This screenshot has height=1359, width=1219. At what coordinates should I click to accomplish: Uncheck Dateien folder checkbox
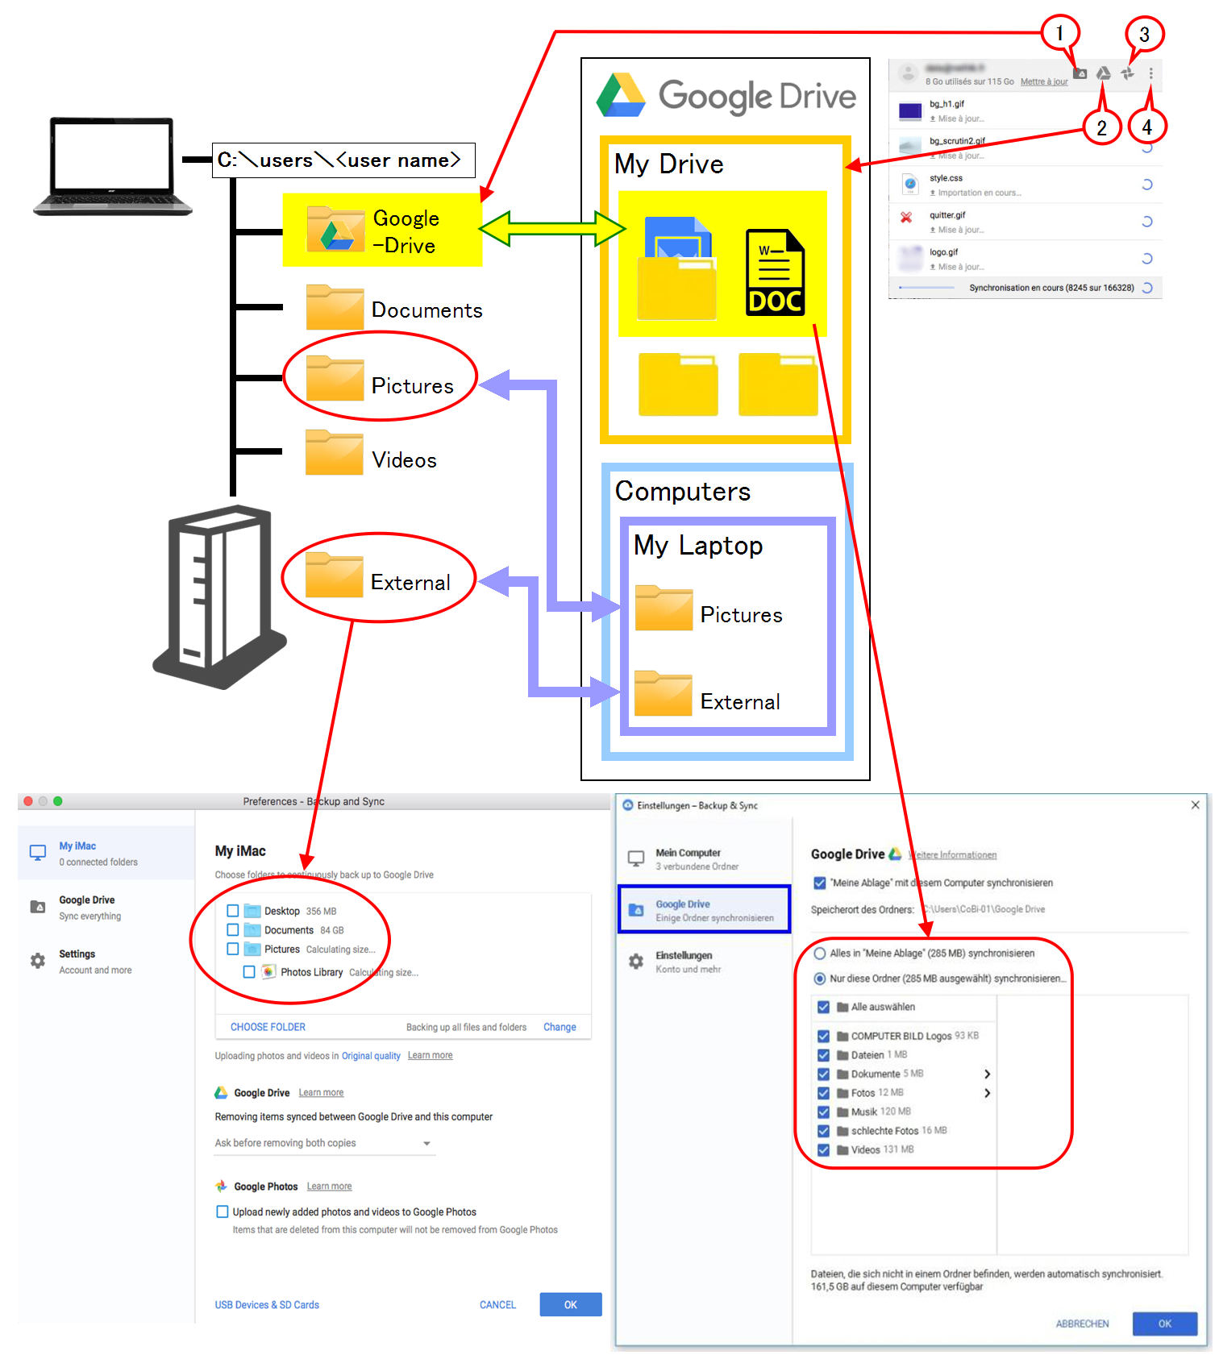(x=823, y=1055)
